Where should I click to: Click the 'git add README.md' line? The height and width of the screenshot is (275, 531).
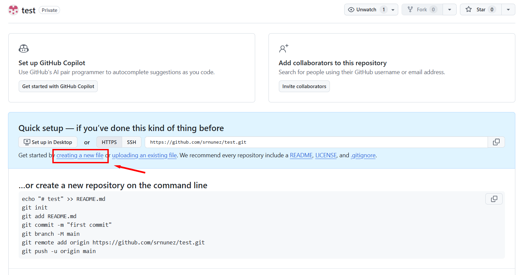(49, 216)
